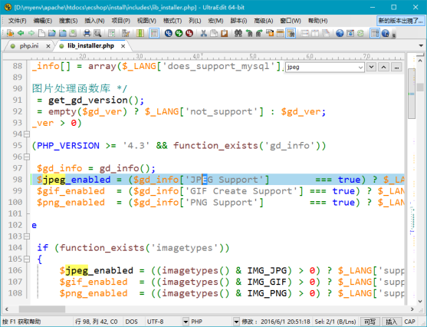Click the cut scissors icon
The width and height of the screenshot is (427, 327).
pos(203,33)
